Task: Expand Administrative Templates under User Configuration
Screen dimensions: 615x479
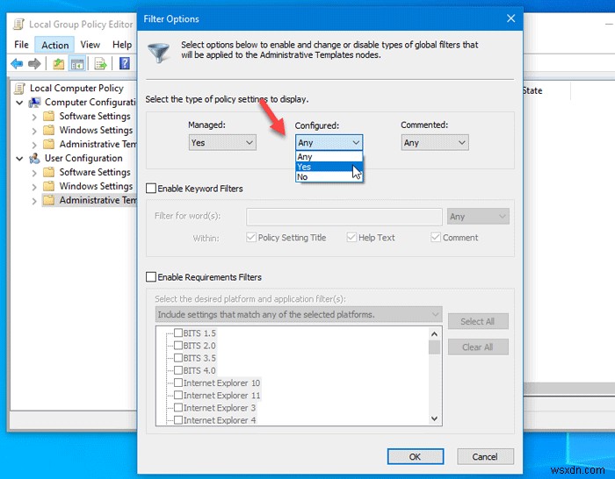Action: pos(34,201)
